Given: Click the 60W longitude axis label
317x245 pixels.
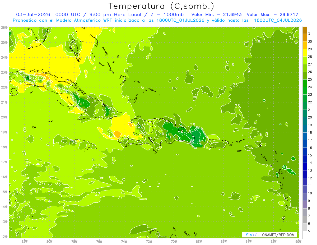Looking at the screenshot, I should (298, 241).
